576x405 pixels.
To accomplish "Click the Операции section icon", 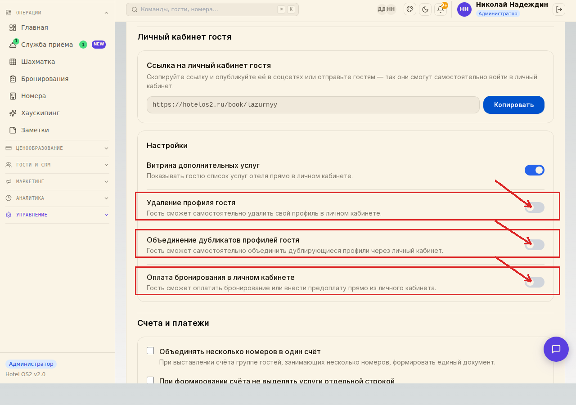I will (x=9, y=13).
